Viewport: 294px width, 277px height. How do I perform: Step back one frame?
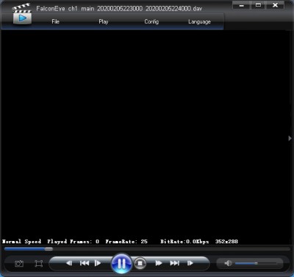pos(69,263)
